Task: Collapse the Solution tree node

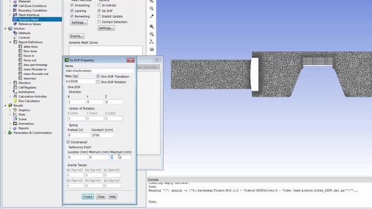Action: tap(5, 28)
